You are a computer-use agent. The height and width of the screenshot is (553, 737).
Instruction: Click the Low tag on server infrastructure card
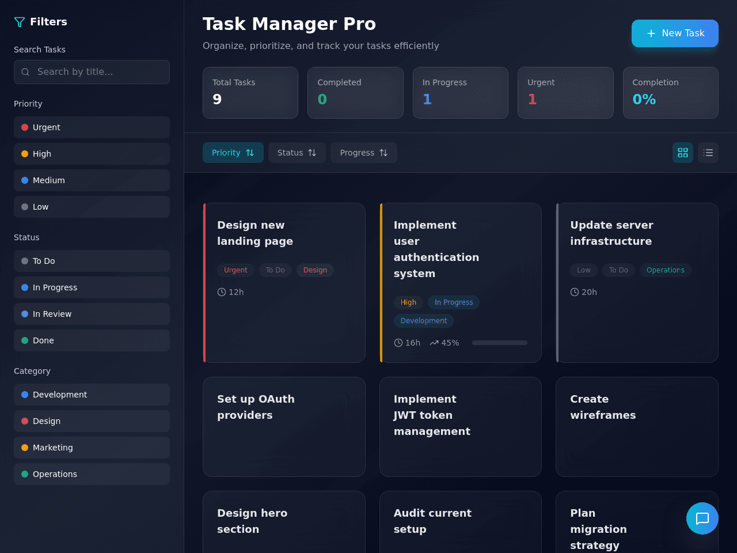(x=584, y=270)
